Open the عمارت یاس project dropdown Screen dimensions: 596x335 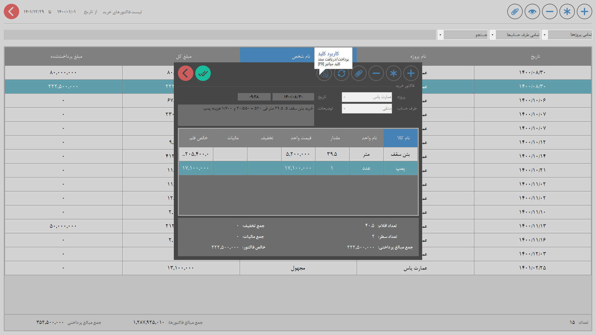click(x=367, y=97)
